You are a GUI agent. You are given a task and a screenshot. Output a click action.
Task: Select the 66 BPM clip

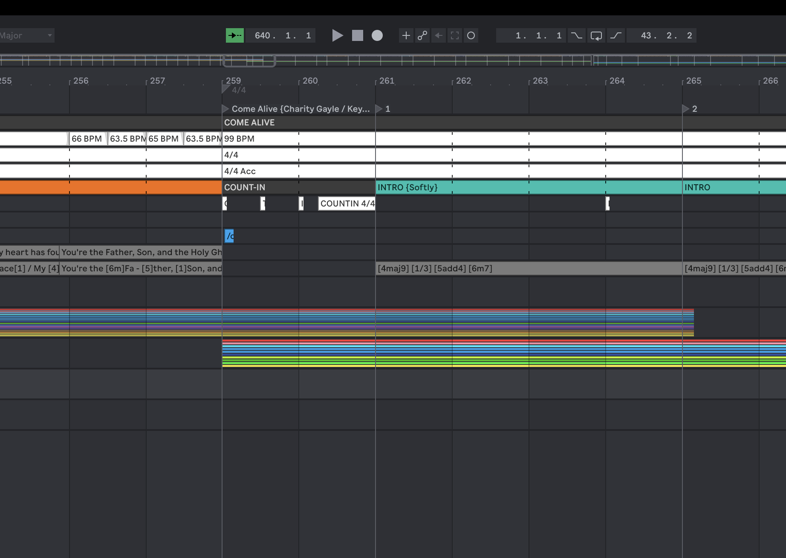88,139
